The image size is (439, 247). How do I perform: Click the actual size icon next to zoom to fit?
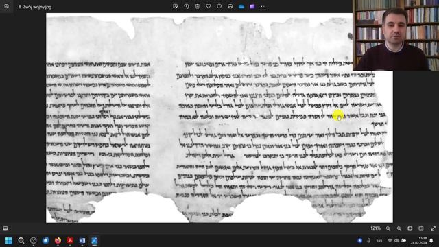tap(420, 228)
